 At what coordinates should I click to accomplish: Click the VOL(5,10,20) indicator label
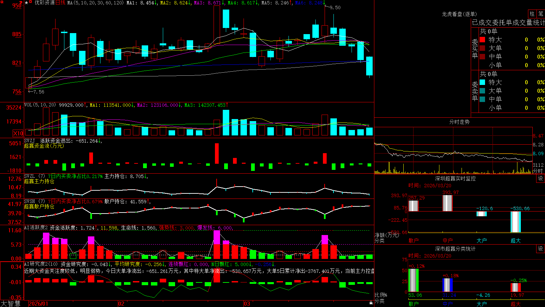point(40,105)
